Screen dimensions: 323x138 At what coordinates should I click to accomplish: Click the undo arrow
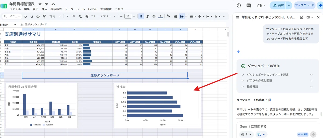[x=25, y=16]
